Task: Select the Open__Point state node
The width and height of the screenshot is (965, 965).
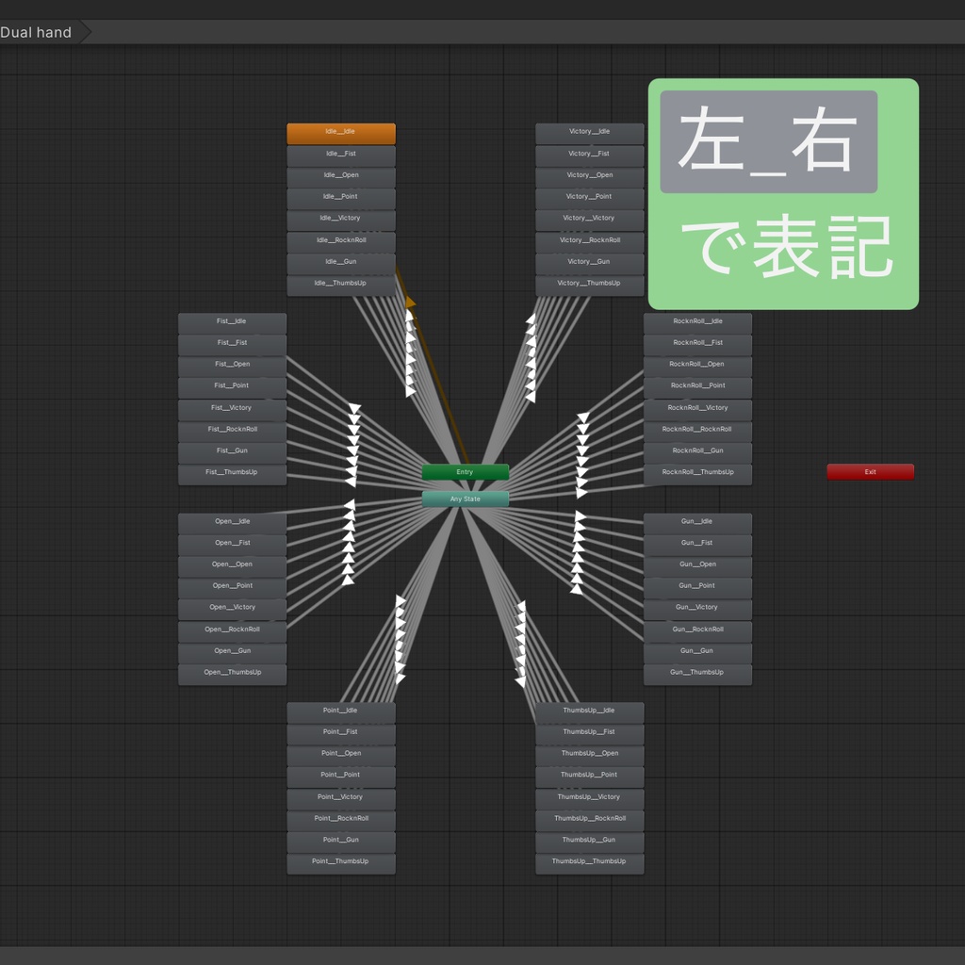Action: [x=232, y=588]
